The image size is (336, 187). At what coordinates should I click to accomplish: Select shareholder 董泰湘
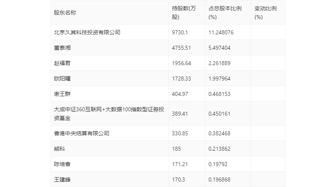coord(62,48)
